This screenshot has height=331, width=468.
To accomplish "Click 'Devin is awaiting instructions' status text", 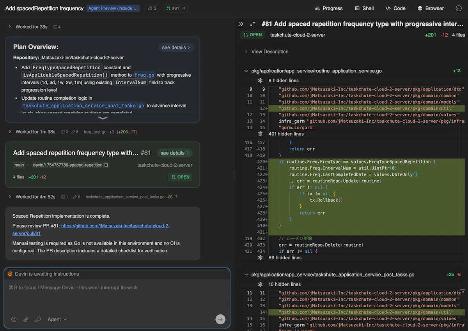I will point(47,274).
